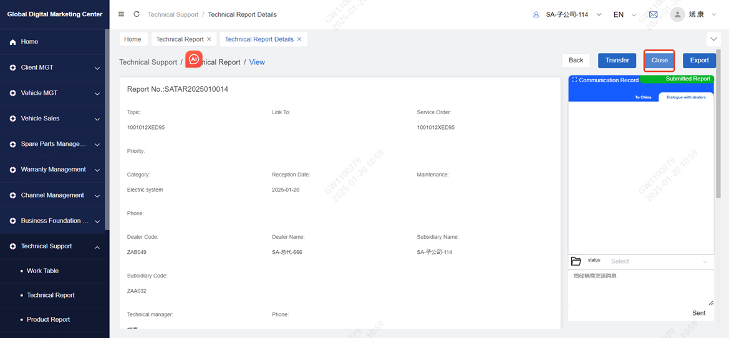Open the status Select dropdown

tap(659, 261)
